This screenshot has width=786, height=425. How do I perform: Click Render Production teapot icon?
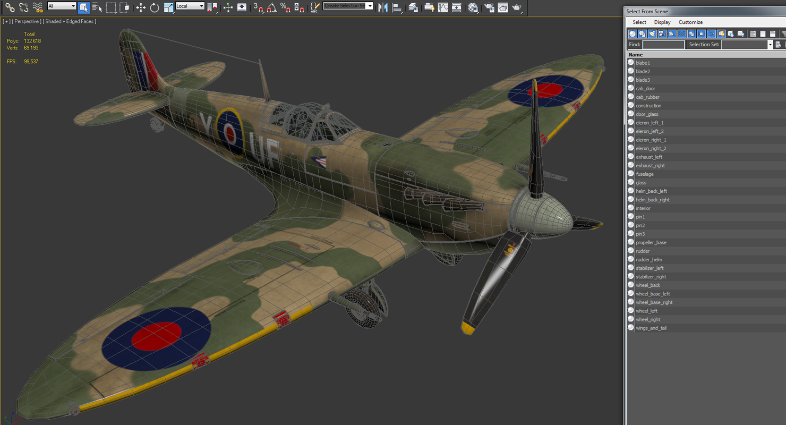[516, 7]
